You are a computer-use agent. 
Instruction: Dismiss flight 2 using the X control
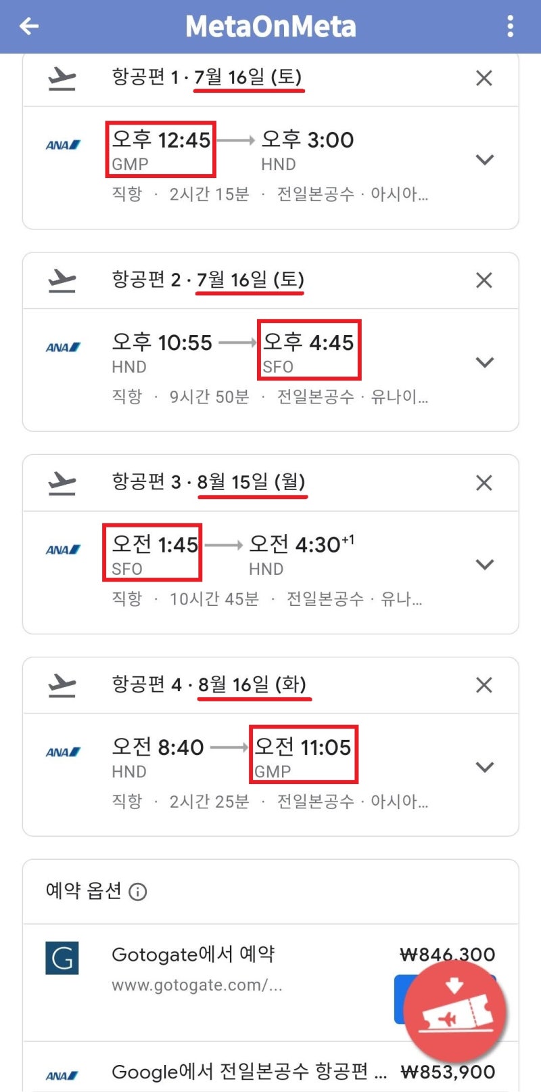tap(484, 280)
